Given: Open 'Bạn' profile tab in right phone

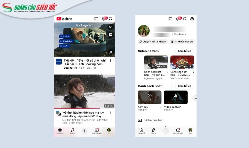Looking at the screenshot, I should (x=190, y=131).
